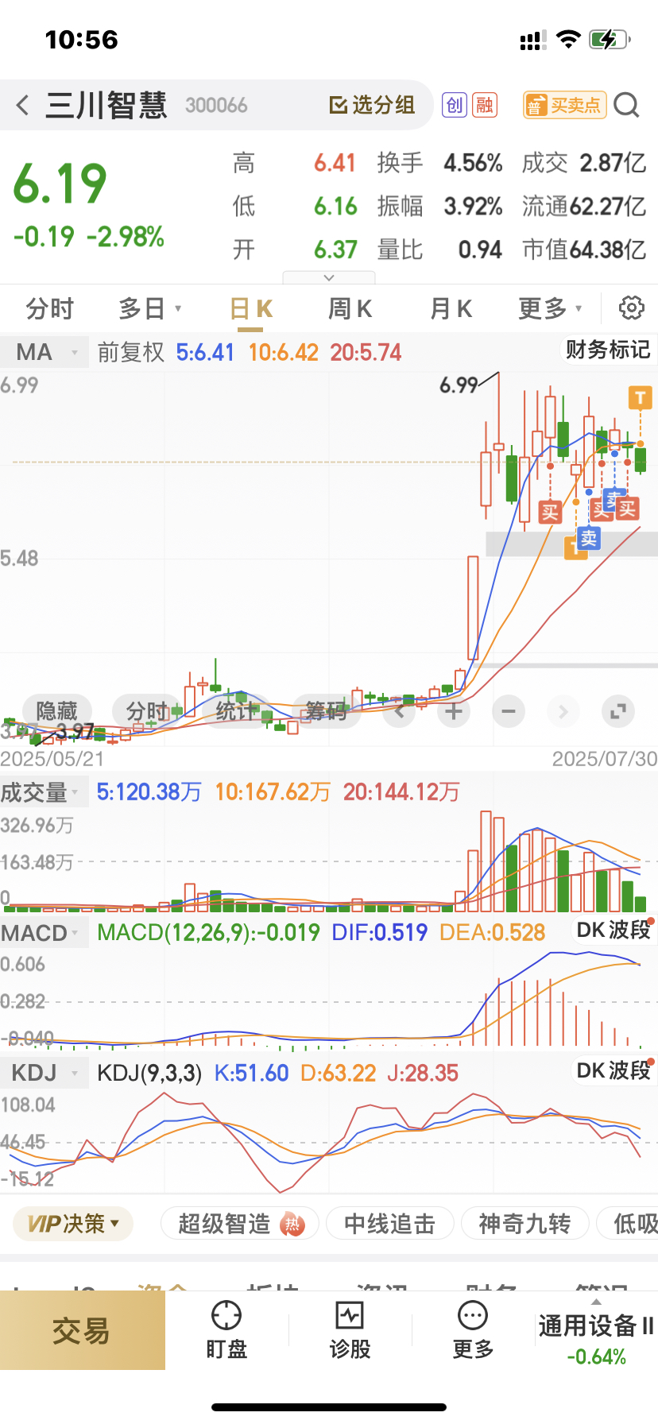Viewport: 658px width, 1424px height.
Task: Open 选分组 to assign group
Action: pos(372,105)
